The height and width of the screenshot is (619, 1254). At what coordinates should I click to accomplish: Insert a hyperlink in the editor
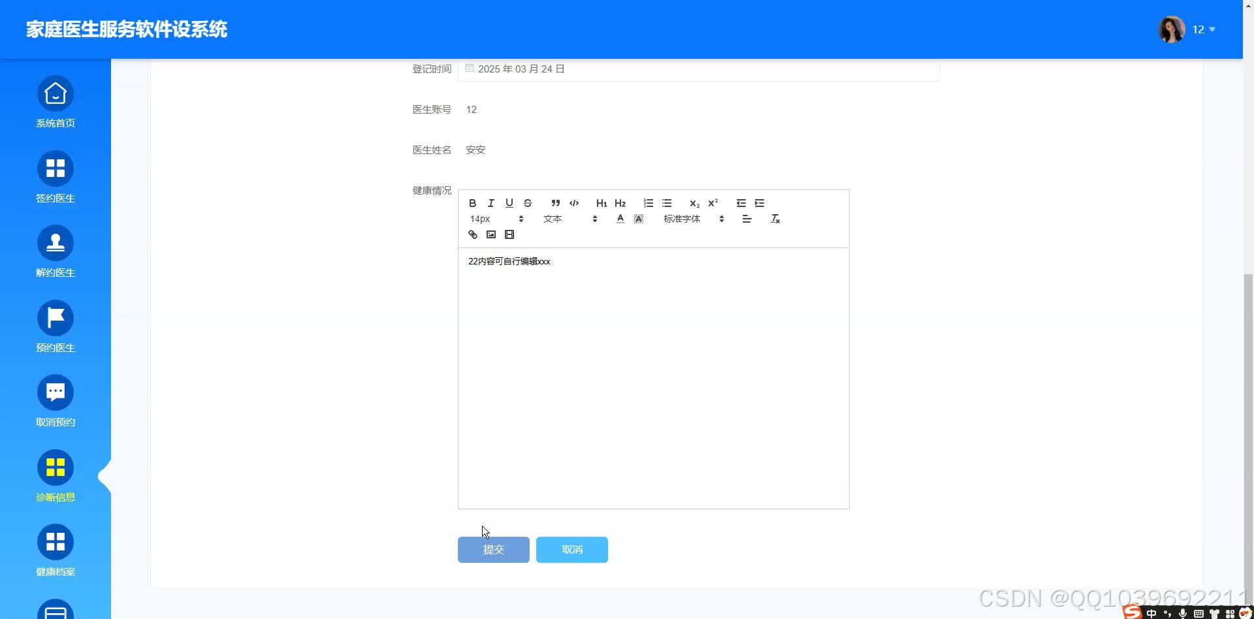point(472,234)
